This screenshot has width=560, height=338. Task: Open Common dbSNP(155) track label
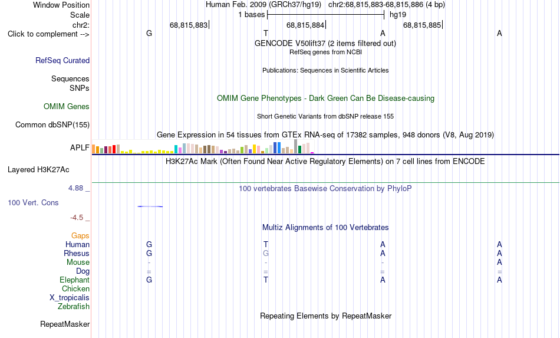point(52,124)
